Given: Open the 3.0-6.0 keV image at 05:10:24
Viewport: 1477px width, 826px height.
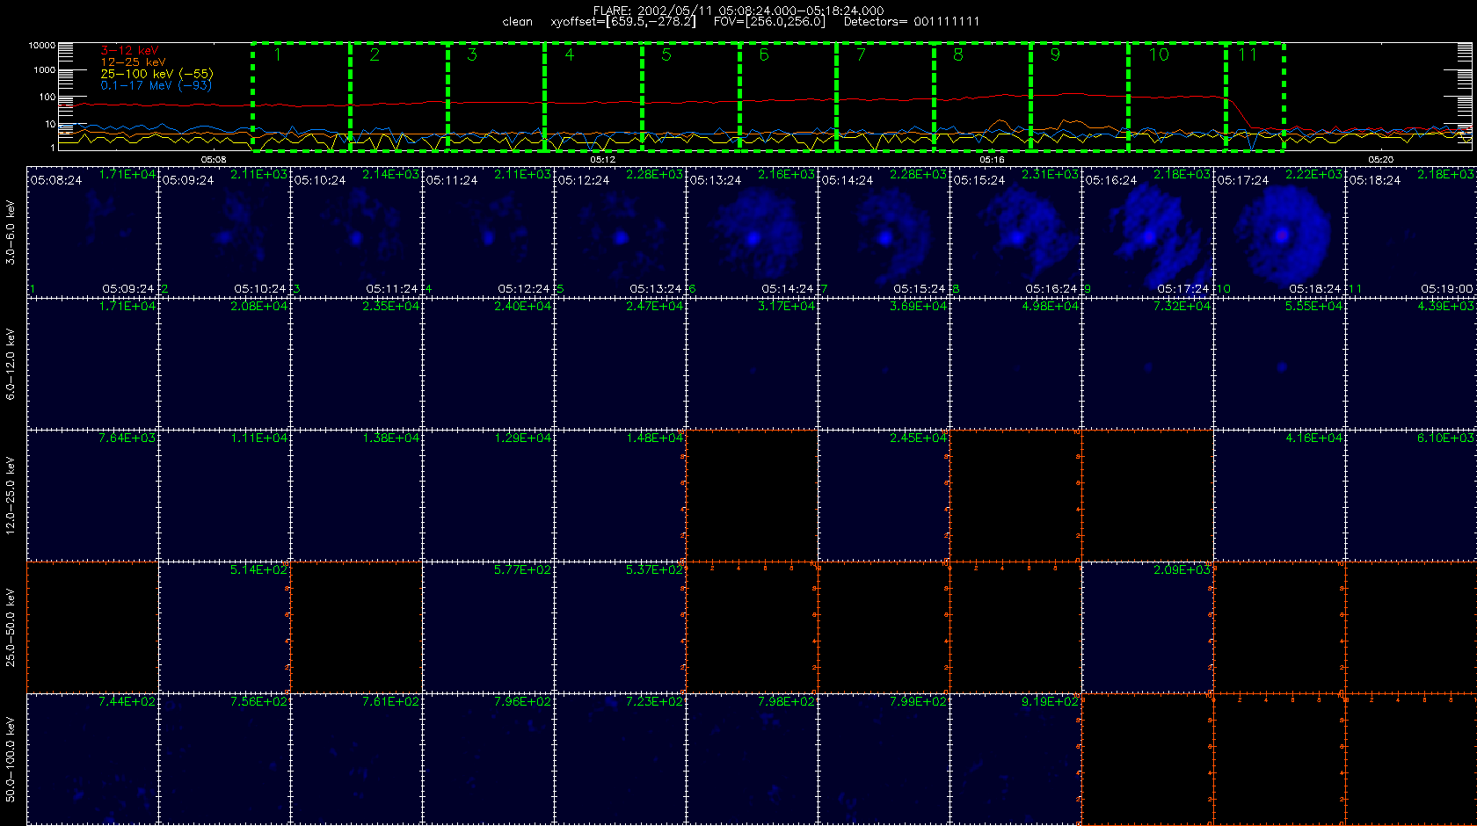Looking at the screenshot, I should tap(357, 232).
